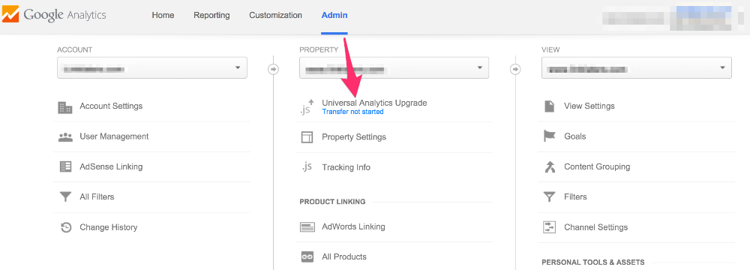Click the AdWords Linking icon

point(307,227)
